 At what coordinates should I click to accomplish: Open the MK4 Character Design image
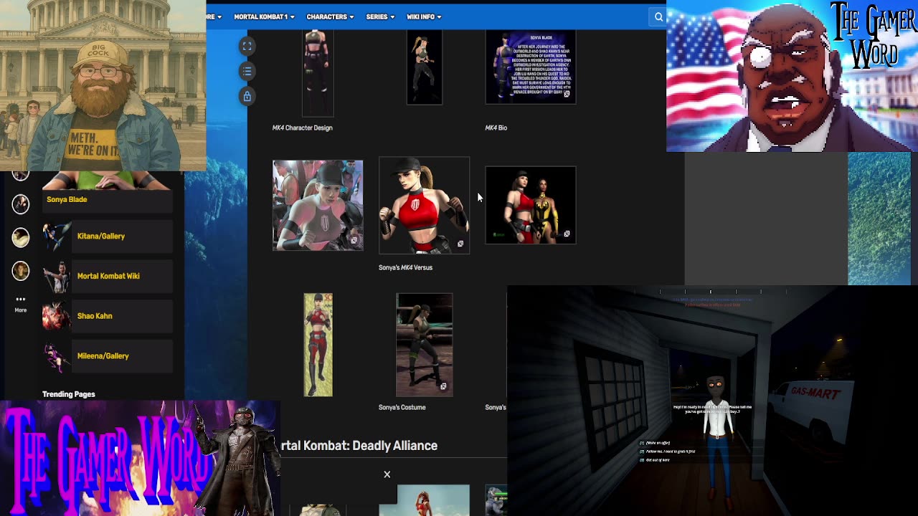coord(318,72)
